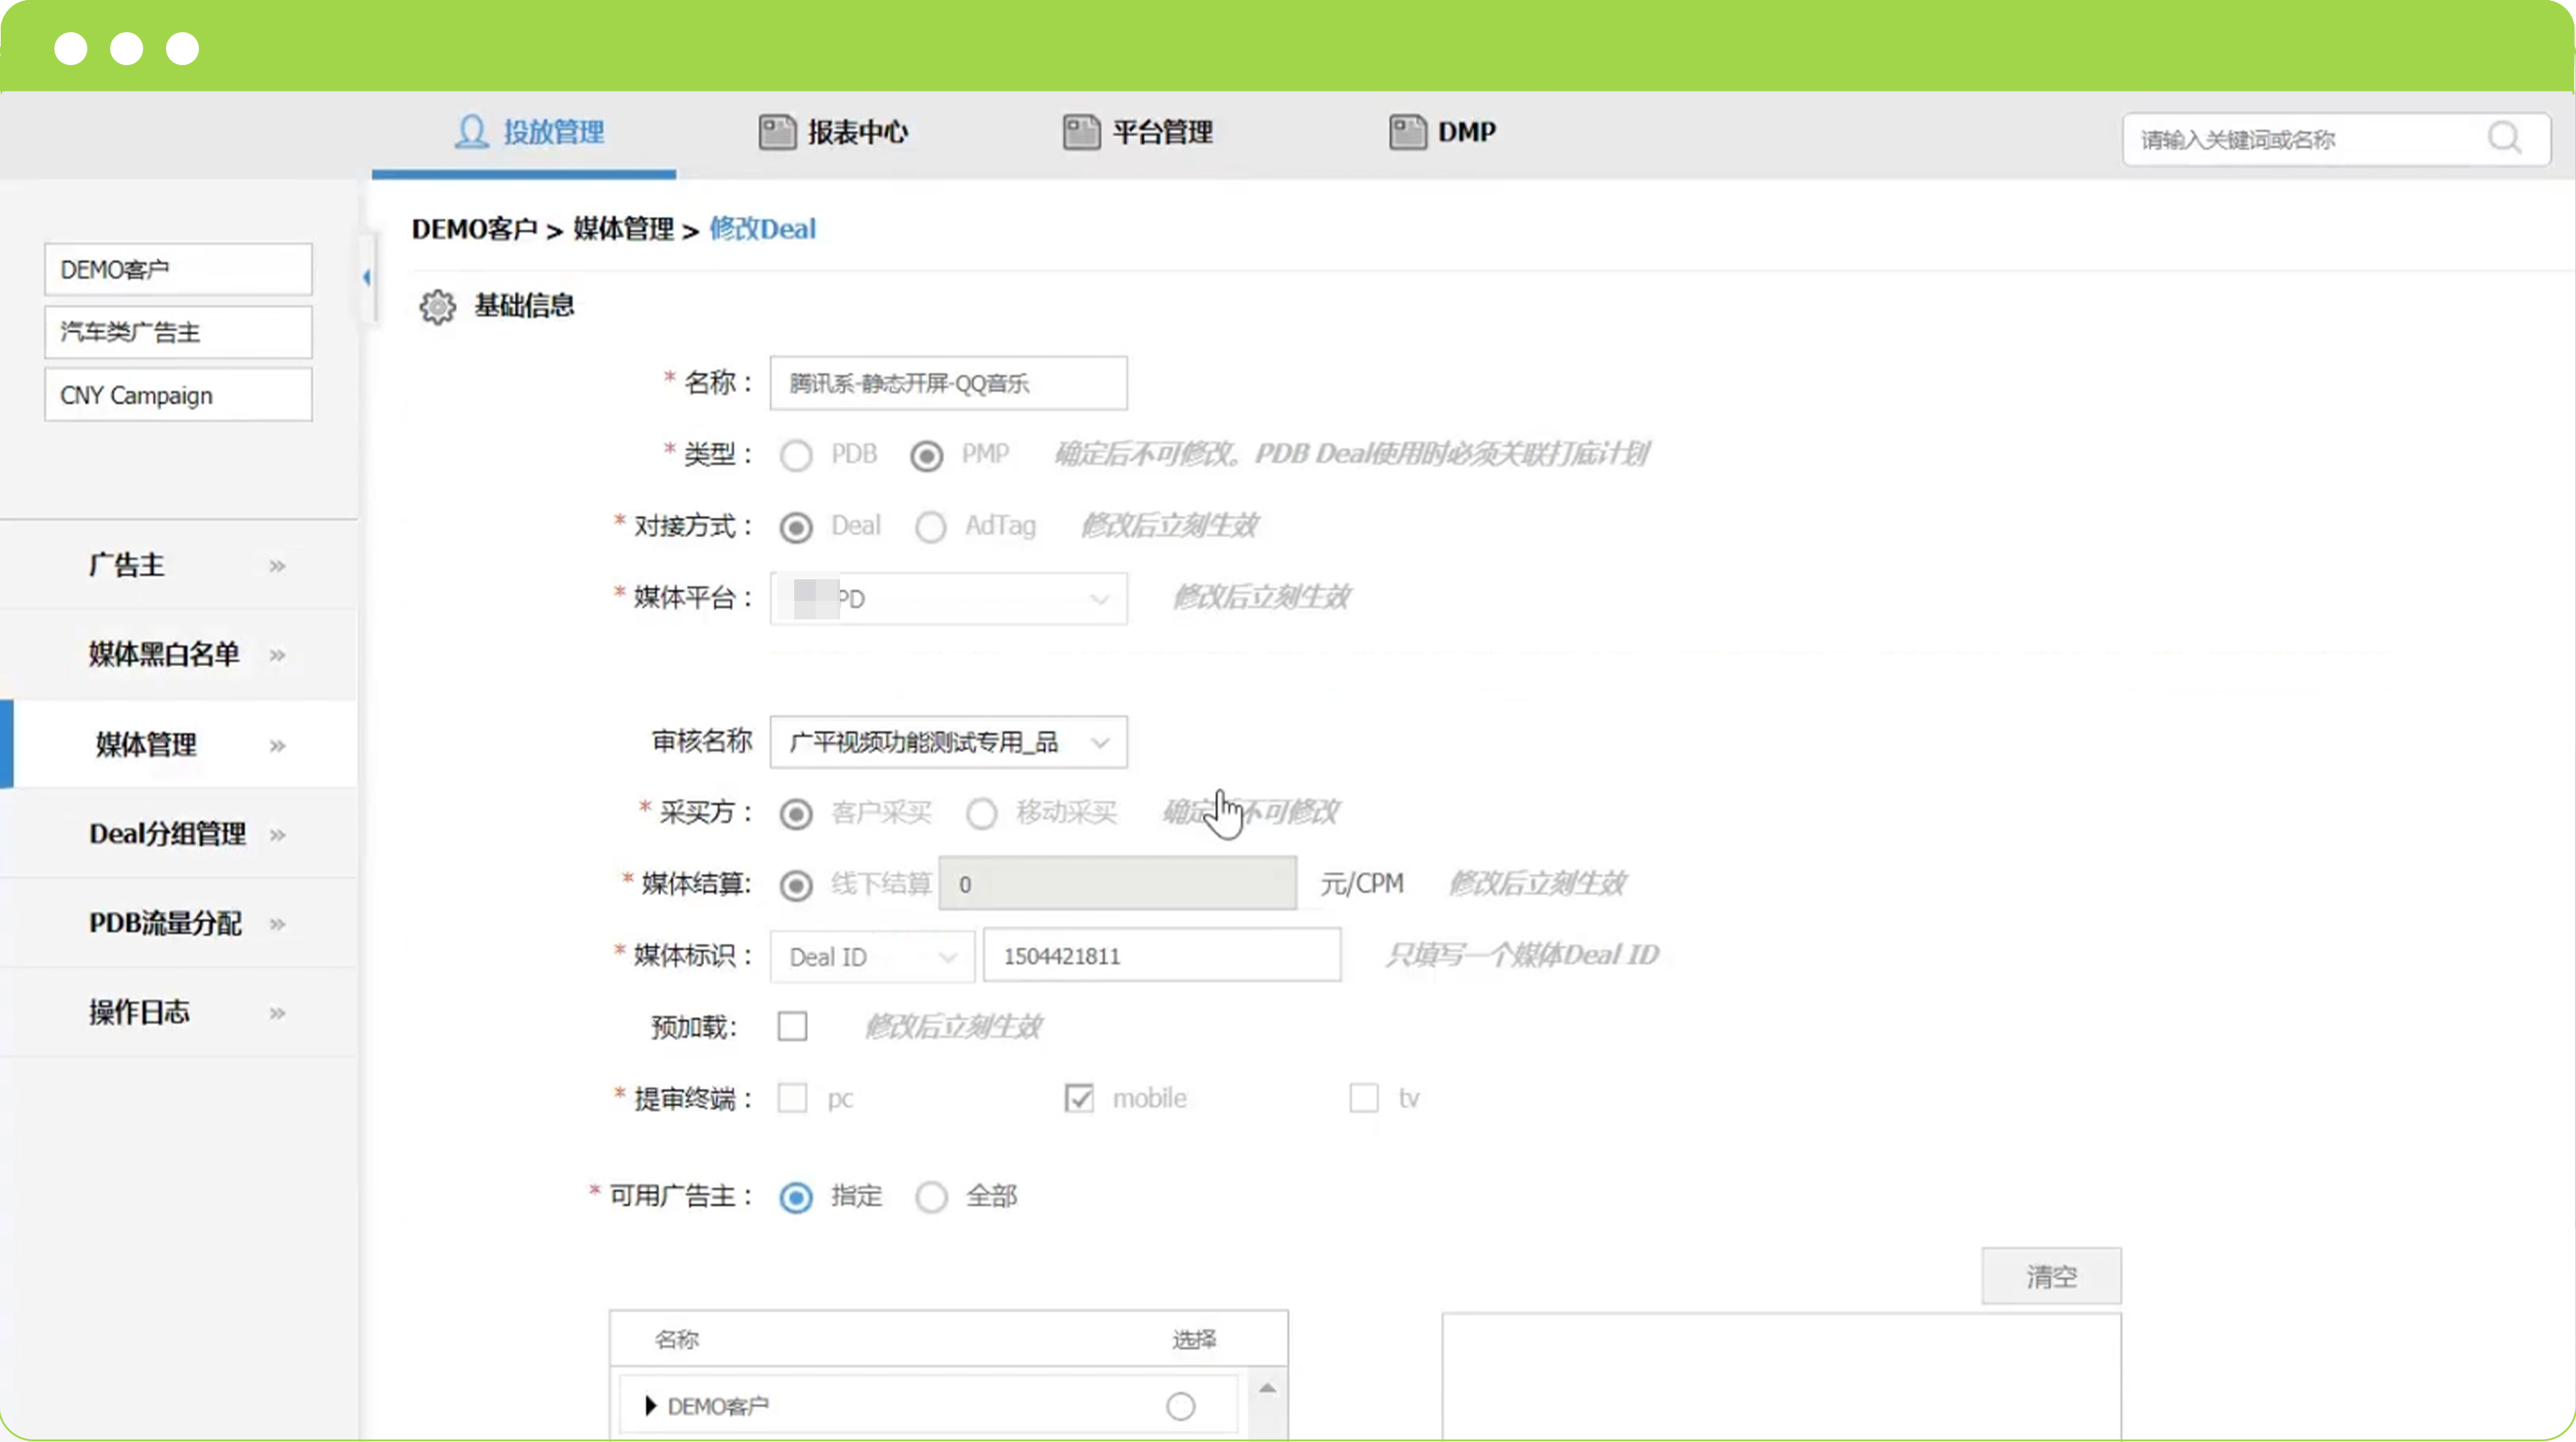The width and height of the screenshot is (2576, 1442).
Task: Click the chevron icon beside Deal分组管理
Action: [x=277, y=833]
